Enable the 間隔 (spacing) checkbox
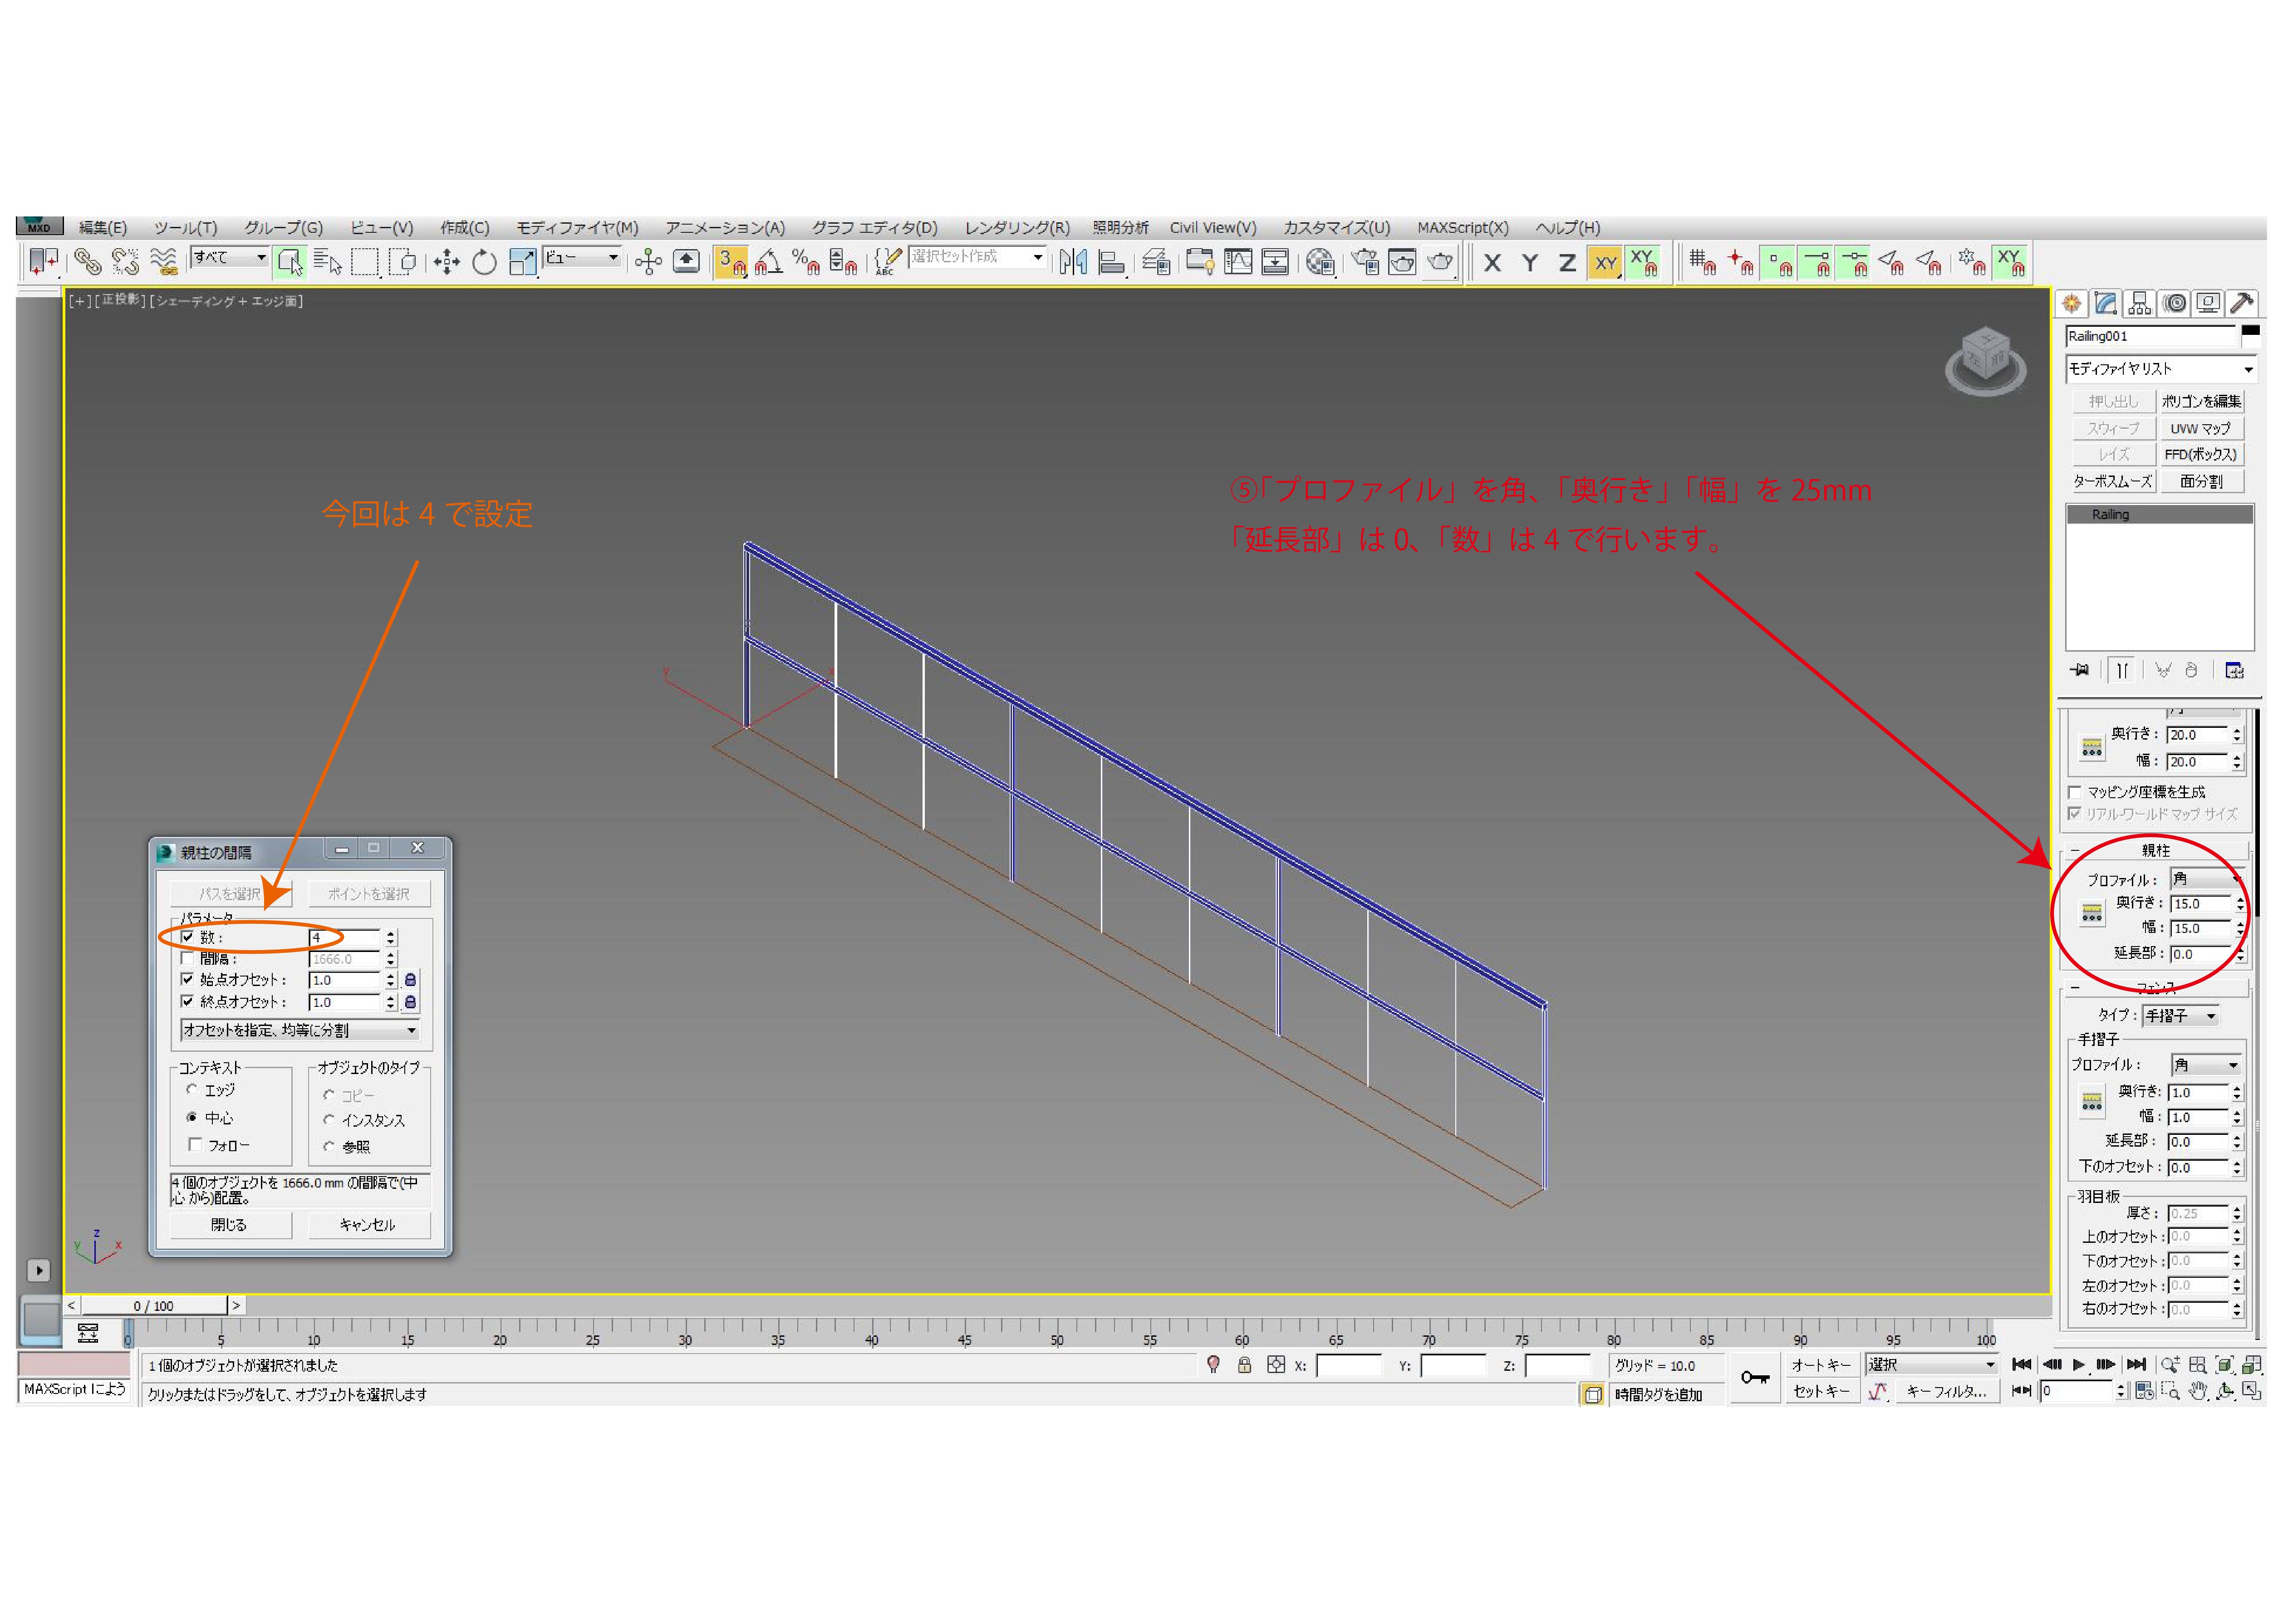This screenshot has width=2283, height=1624. pyautogui.click(x=187, y=959)
